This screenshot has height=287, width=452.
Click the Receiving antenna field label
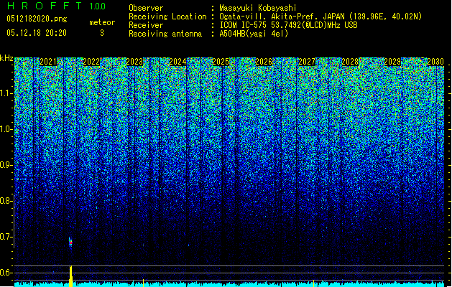165,34
